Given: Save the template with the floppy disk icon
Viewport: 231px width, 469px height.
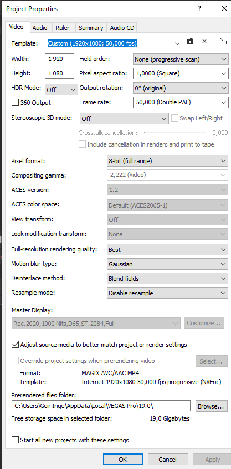Looking at the screenshot, I should (190, 41).
